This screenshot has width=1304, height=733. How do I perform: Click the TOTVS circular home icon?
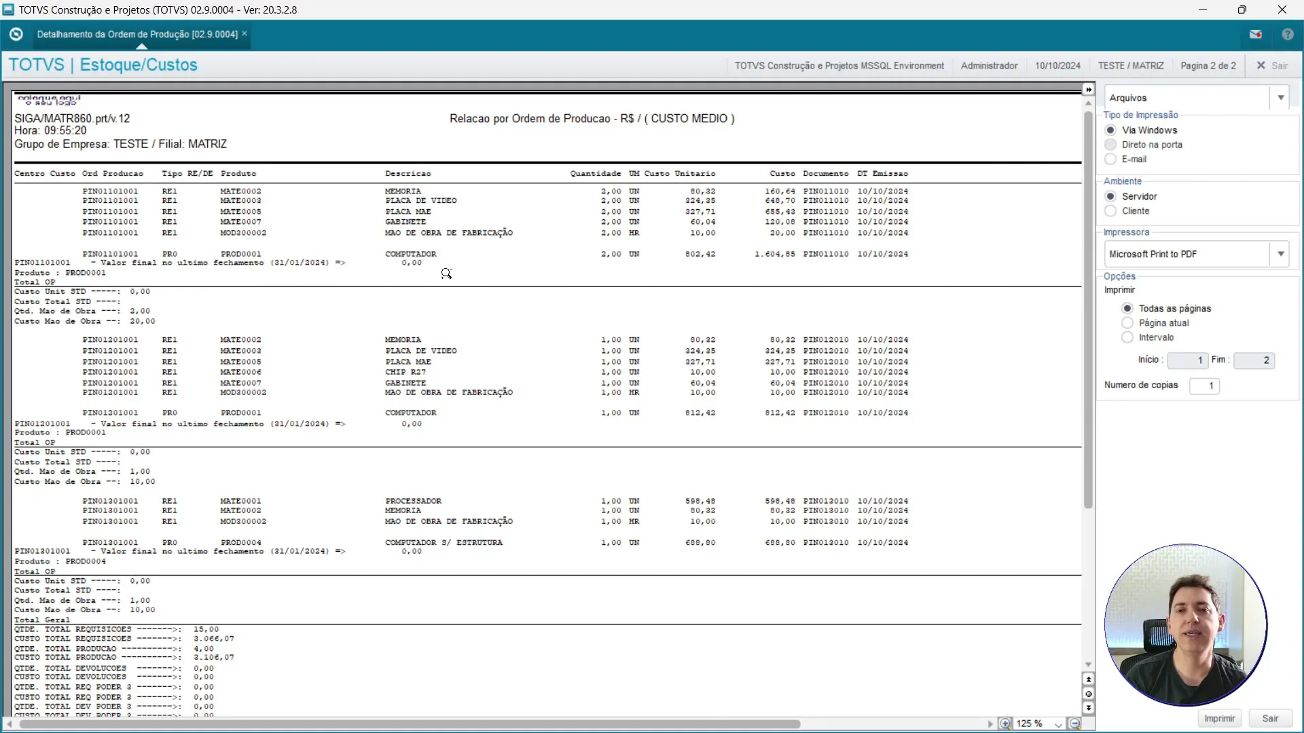point(16,34)
